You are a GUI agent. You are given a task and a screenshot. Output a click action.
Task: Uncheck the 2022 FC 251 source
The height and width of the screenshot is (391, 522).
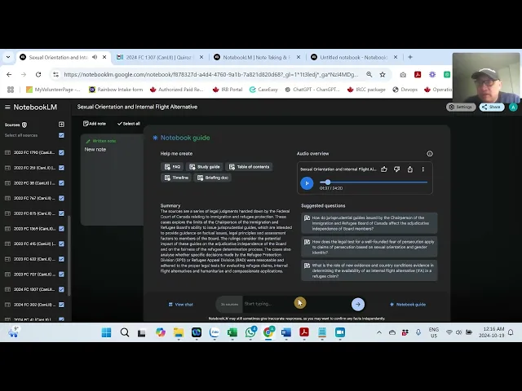point(61,168)
